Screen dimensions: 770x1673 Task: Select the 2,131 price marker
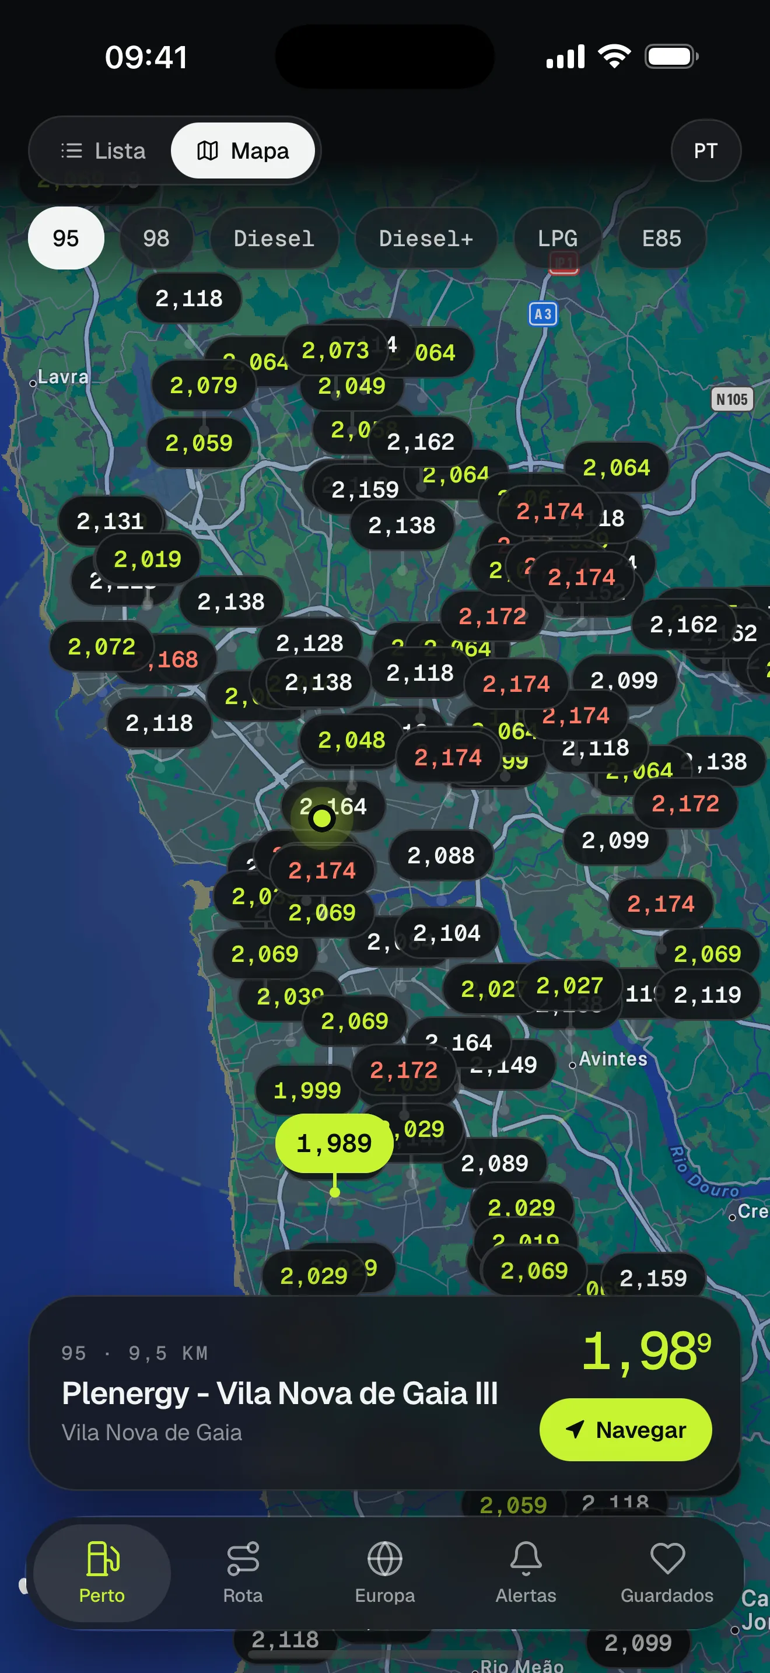(x=110, y=521)
